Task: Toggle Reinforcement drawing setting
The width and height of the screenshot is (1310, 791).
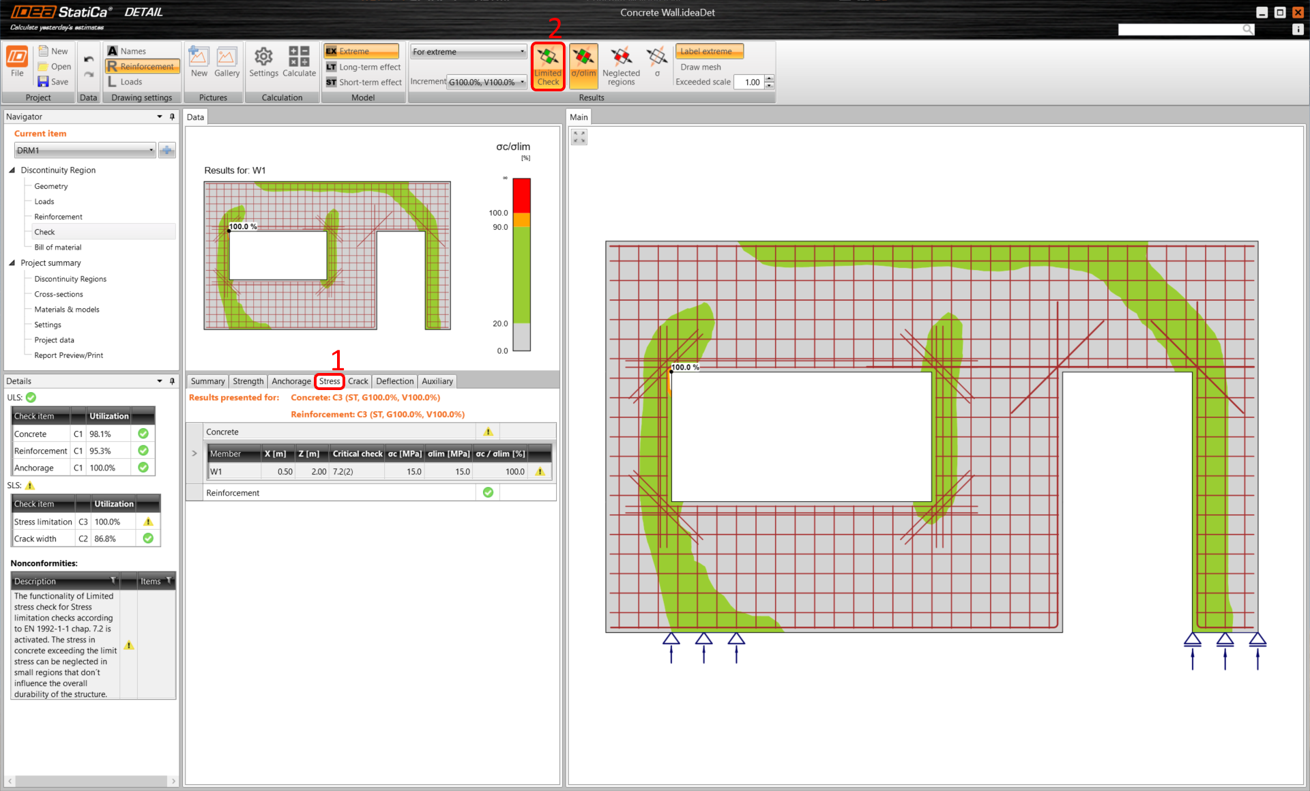Action: pos(143,66)
